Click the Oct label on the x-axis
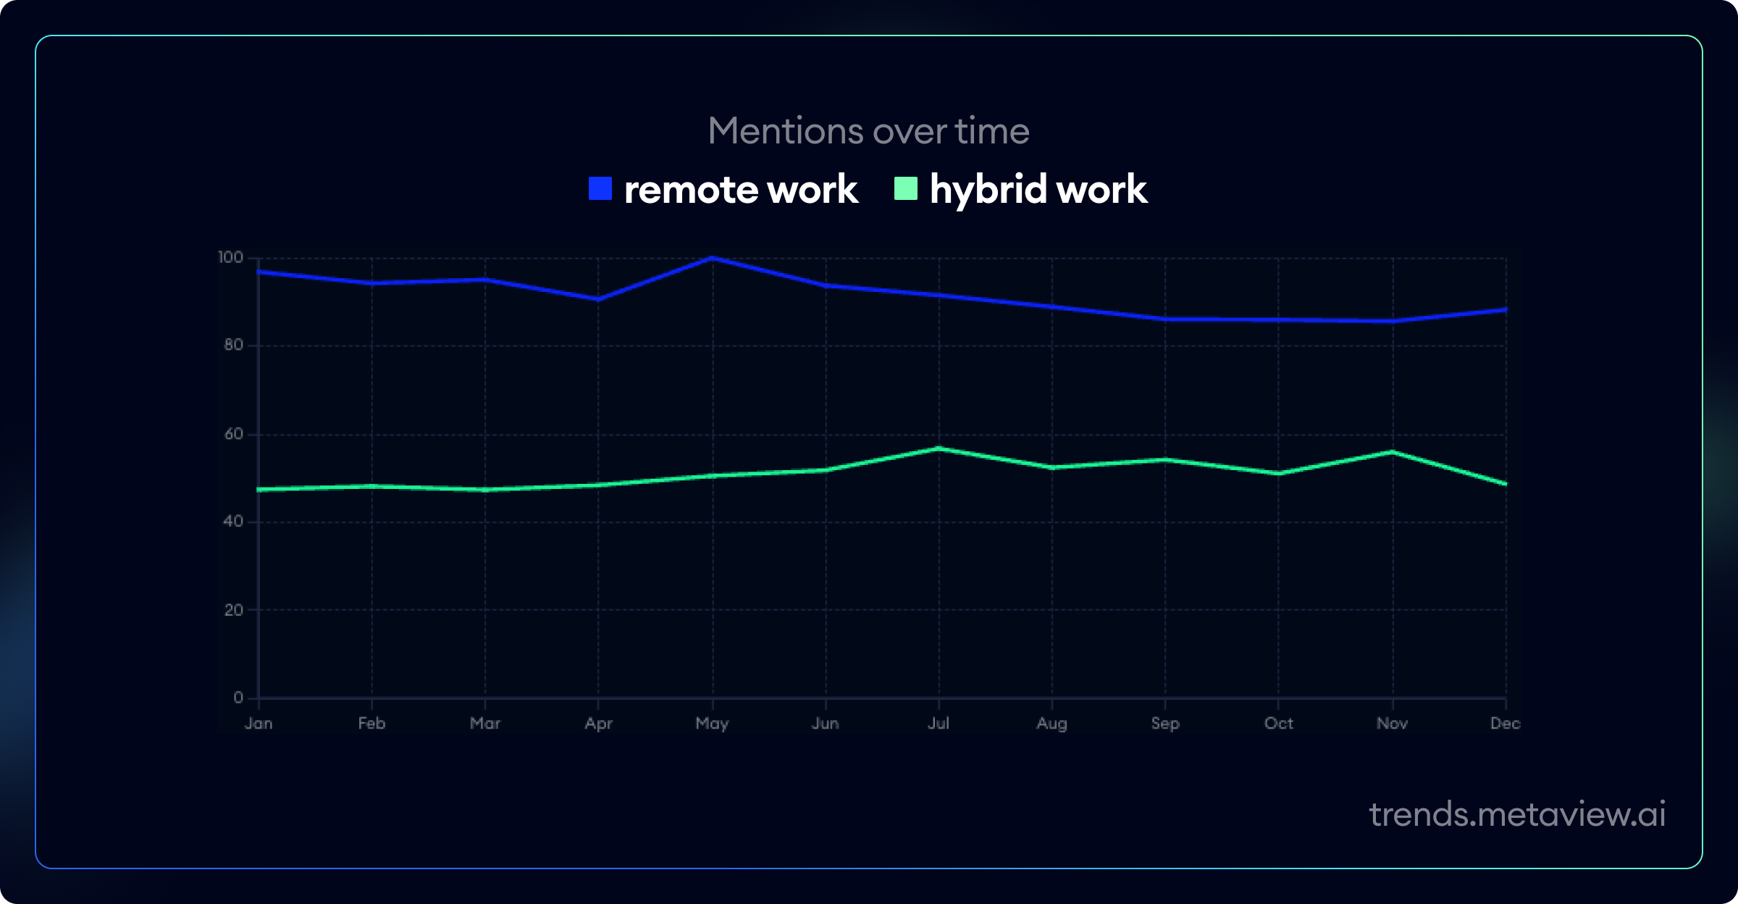1738x904 pixels. point(1278,723)
